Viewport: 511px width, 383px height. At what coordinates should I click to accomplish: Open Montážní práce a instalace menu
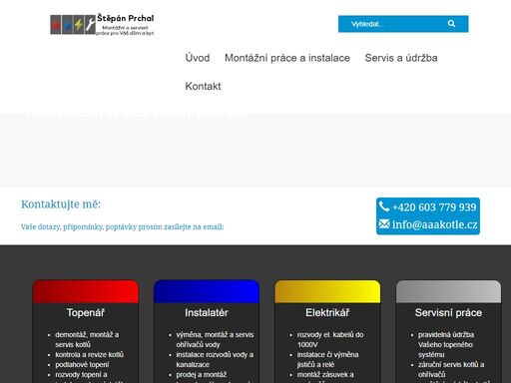(x=287, y=58)
